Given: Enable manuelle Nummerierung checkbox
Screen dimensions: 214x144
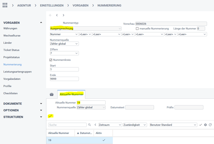Looking at the screenshot, I should point(137,29).
